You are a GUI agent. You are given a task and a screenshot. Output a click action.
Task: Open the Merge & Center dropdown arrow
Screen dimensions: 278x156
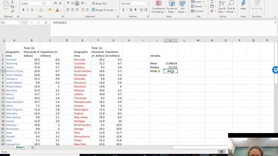pos(116,10)
